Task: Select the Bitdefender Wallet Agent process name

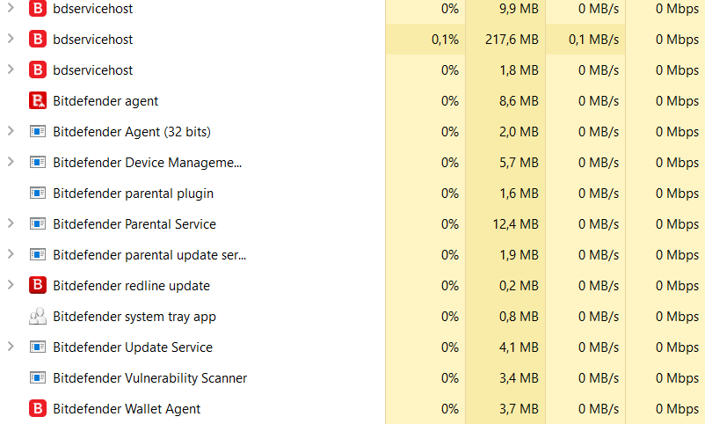Action: (127, 409)
